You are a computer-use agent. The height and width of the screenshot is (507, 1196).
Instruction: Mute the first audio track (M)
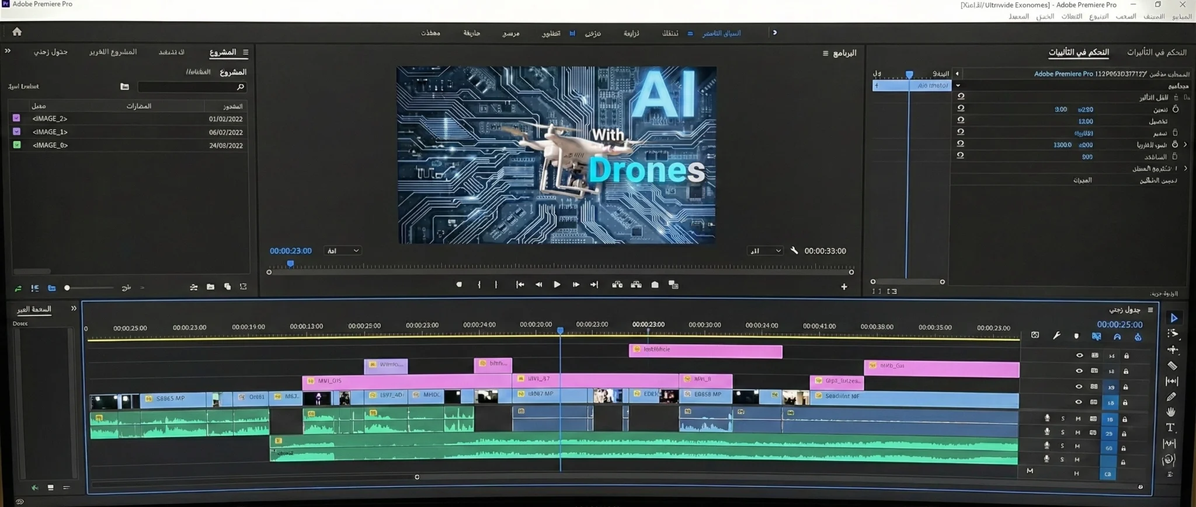pyautogui.click(x=1078, y=419)
